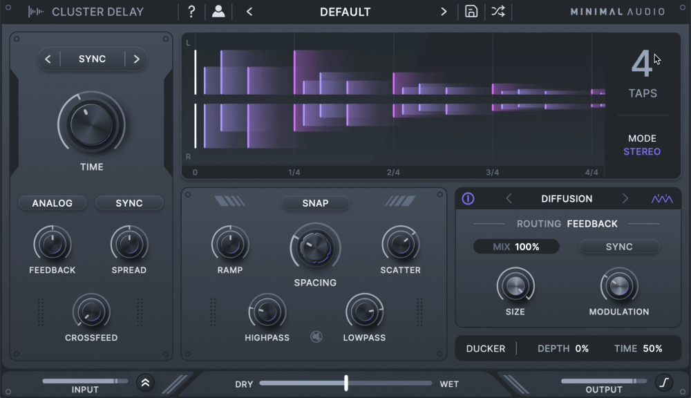Click the Diffusion SIZE knob
Viewport: 691px width, 398px height.
click(515, 286)
